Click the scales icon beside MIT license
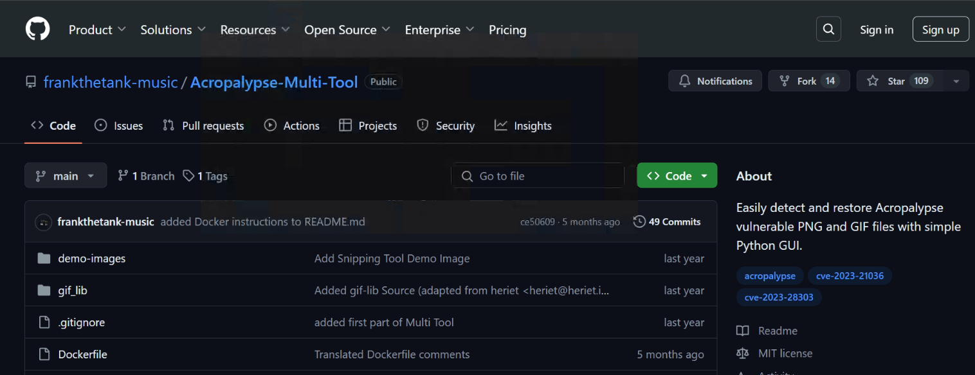 click(x=743, y=353)
